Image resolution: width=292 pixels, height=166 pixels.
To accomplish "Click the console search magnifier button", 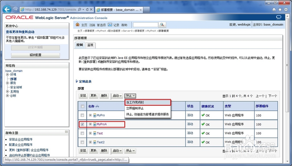I will (162, 25).
